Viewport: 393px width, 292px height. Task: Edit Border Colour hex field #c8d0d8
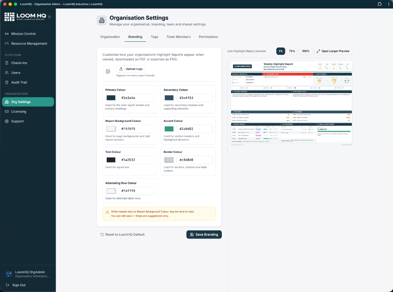[195, 160]
